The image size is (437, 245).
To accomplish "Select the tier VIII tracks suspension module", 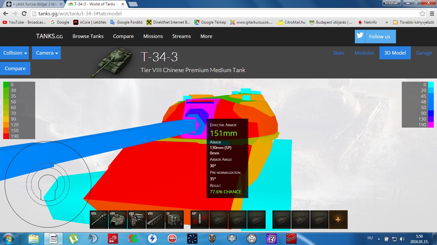I will (x=155, y=220).
